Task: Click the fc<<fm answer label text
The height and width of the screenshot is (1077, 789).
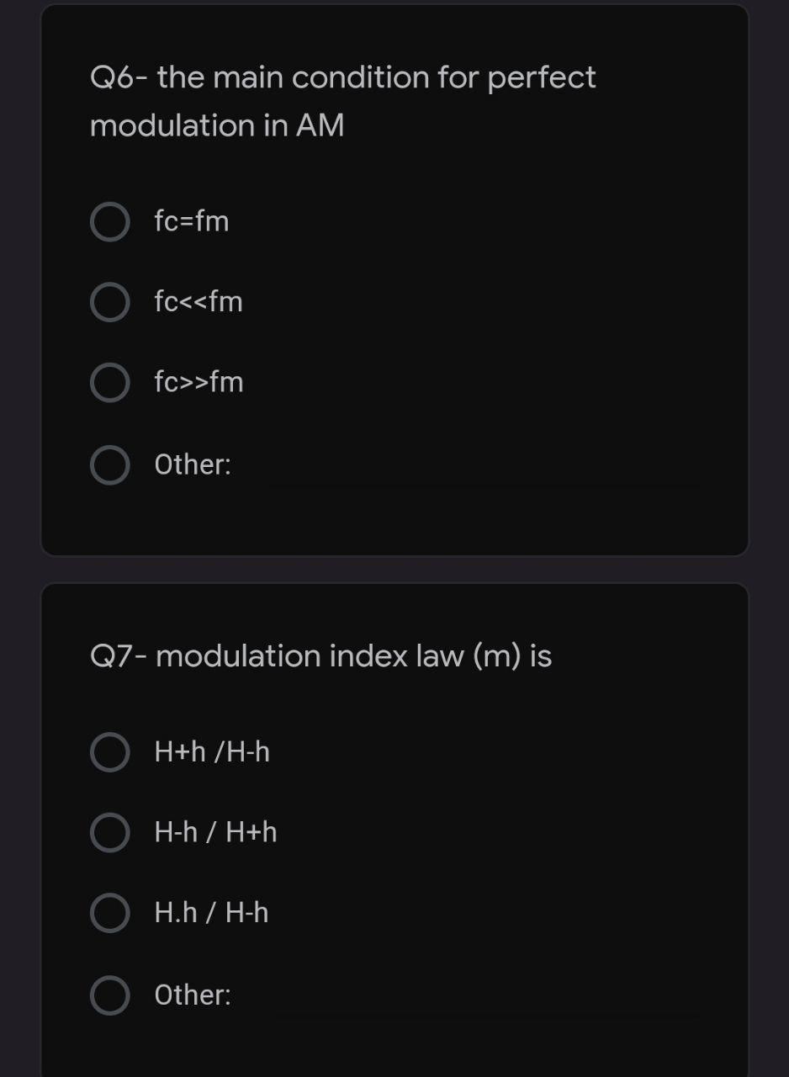Action: (x=199, y=302)
